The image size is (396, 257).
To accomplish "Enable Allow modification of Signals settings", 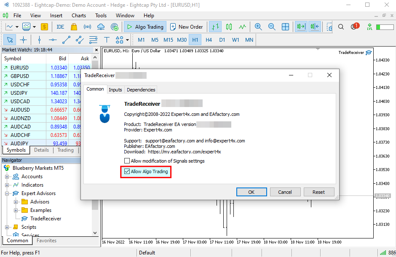I will click(127, 161).
